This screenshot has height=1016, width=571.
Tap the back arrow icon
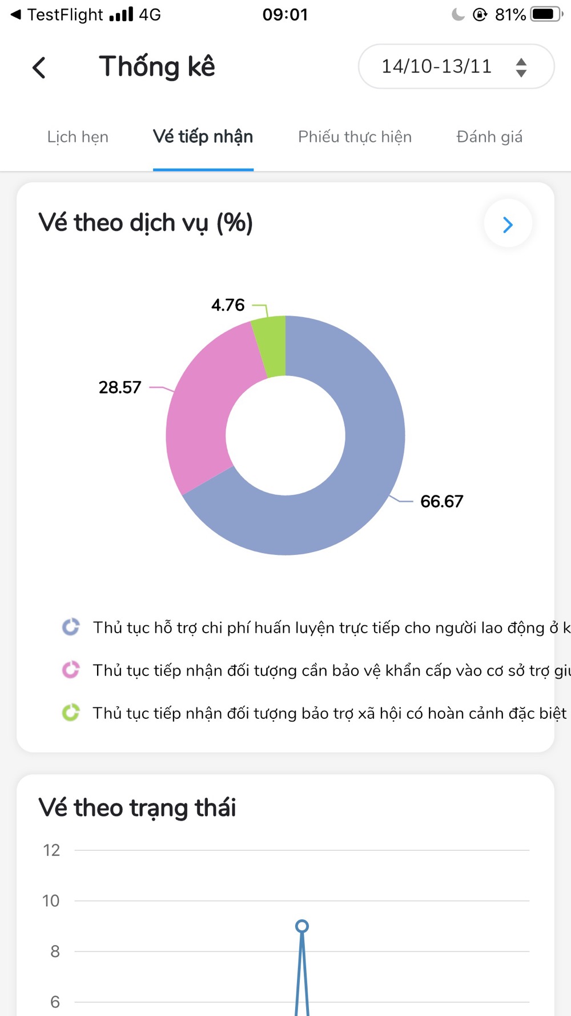pyautogui.click(x=39, y=67)
